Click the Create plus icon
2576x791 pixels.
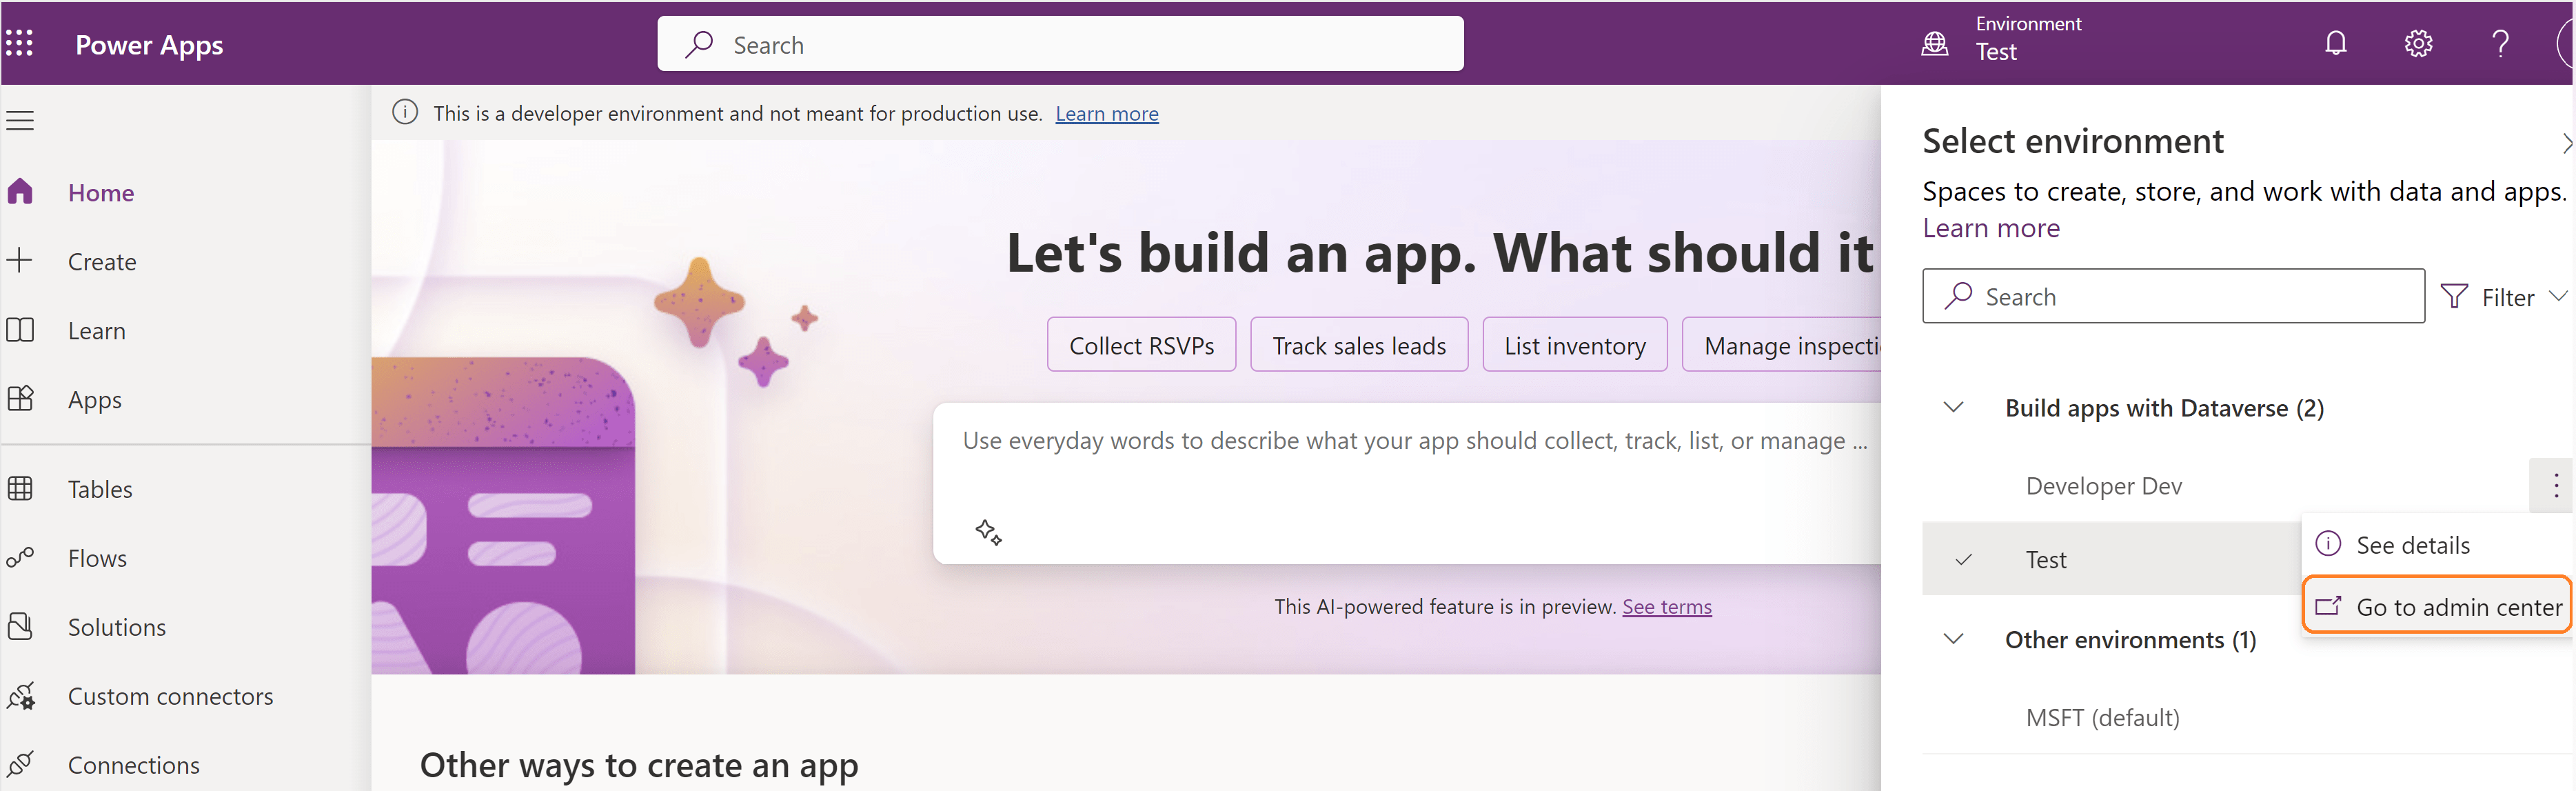click(x=20, y=261)
